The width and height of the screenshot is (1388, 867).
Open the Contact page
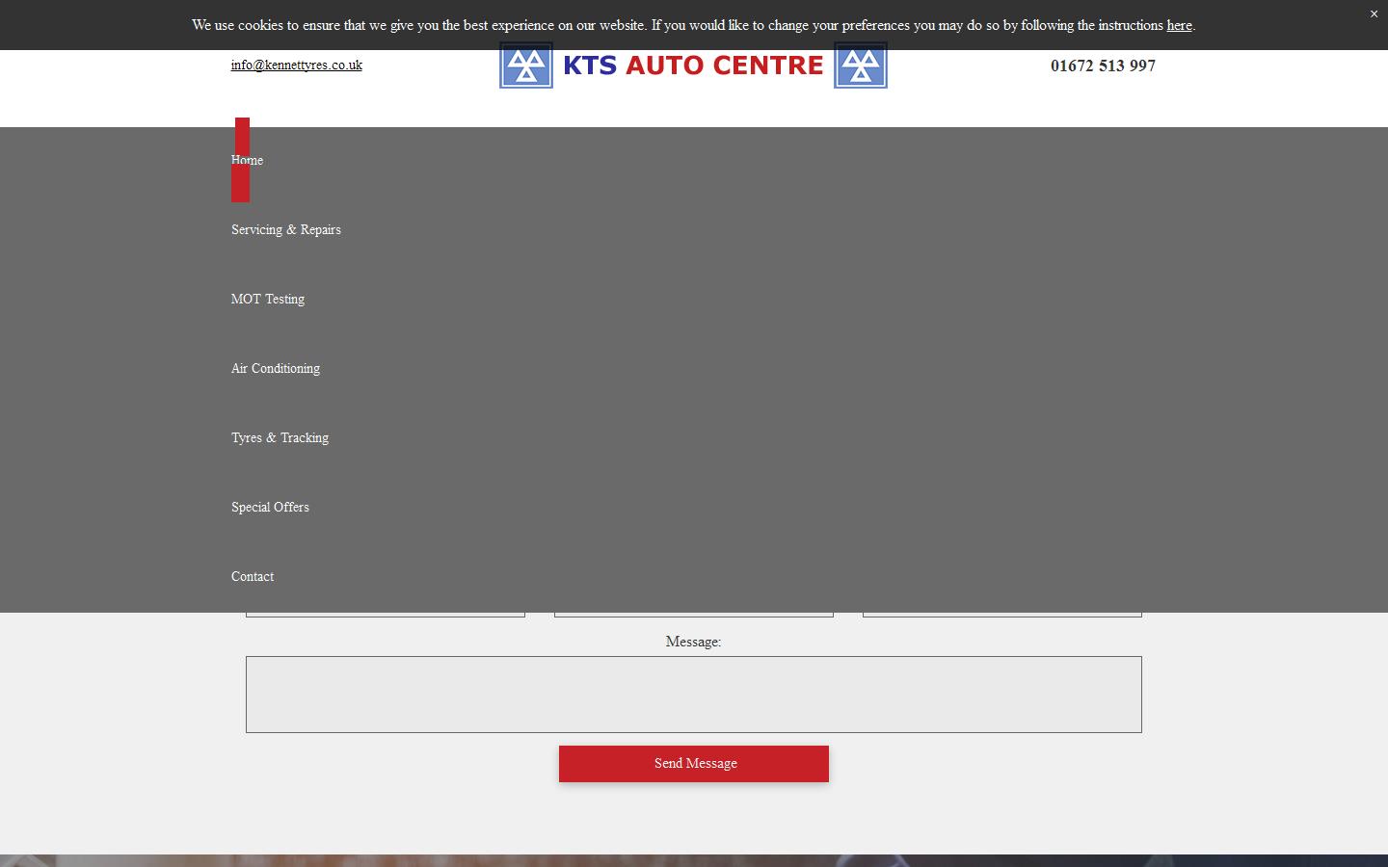tap(253, 576)
